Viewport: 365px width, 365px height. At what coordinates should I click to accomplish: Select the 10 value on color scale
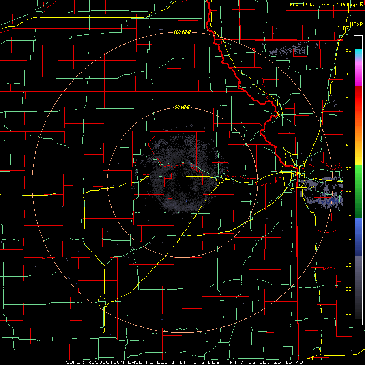pos(348,217)
